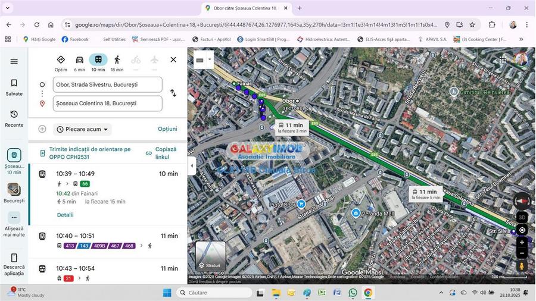Open Salvate saved places
536x301 pixels.
(14, 87)
